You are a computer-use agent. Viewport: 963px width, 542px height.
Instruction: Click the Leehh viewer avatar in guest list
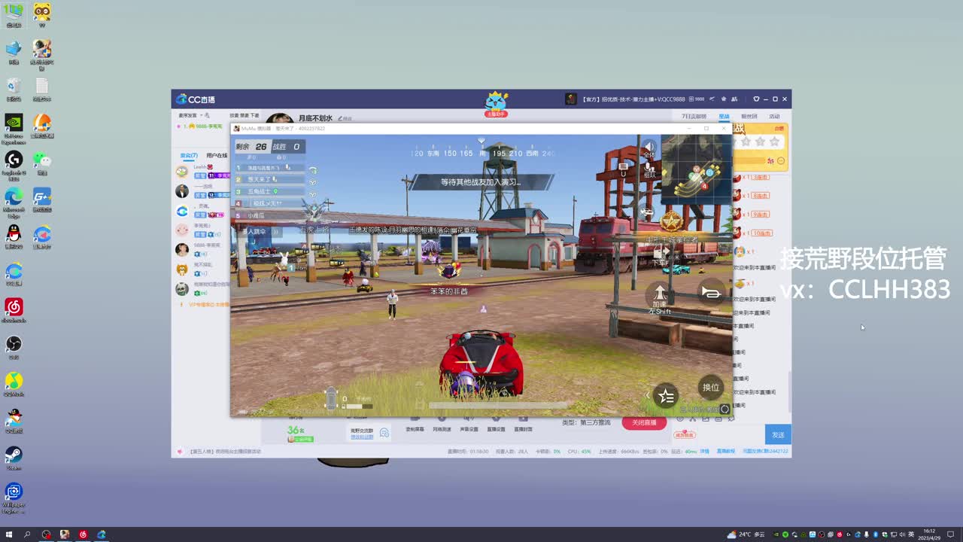(182, 172)
